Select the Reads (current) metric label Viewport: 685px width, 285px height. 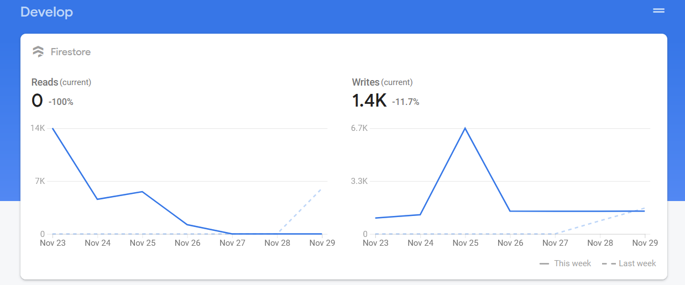click(x=61, y=82)
